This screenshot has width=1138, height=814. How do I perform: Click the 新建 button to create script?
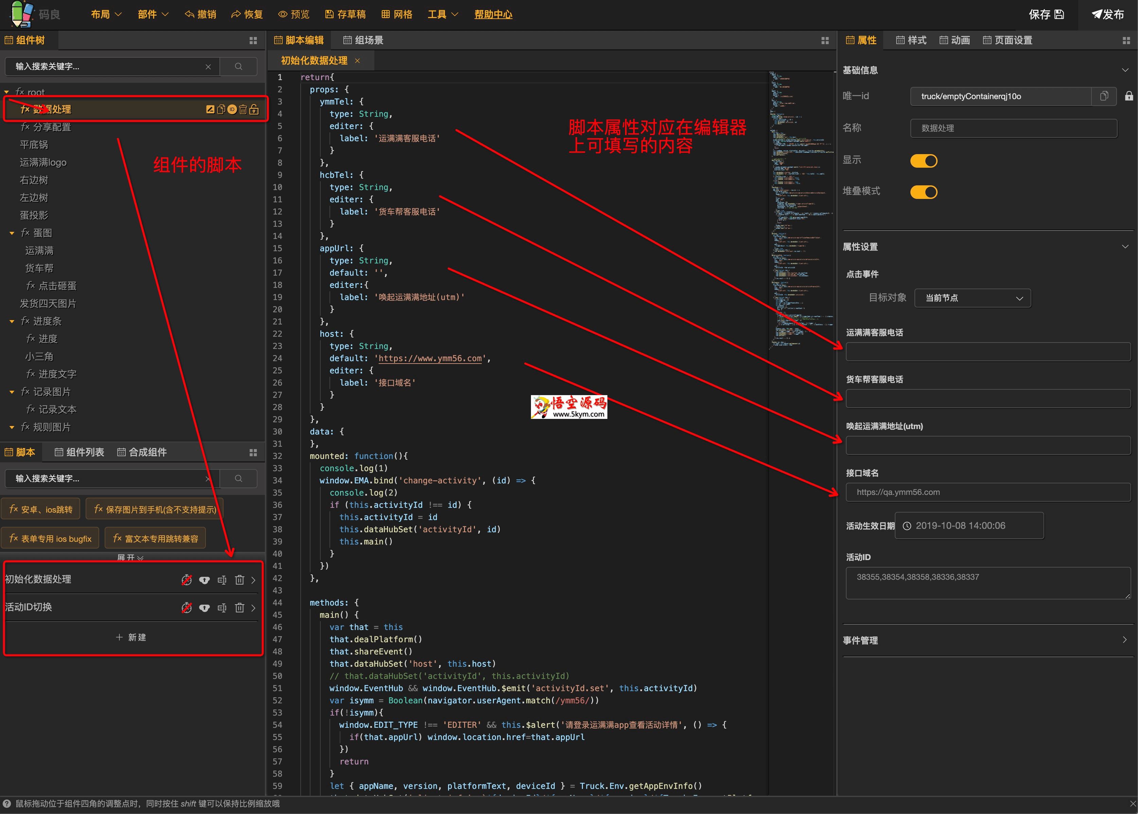131,637
